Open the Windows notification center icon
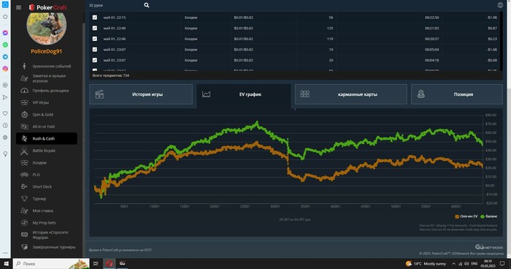Image resolution: width=511 pixels, height=269 pixels. pyautogui.click(x=502, y=263)
